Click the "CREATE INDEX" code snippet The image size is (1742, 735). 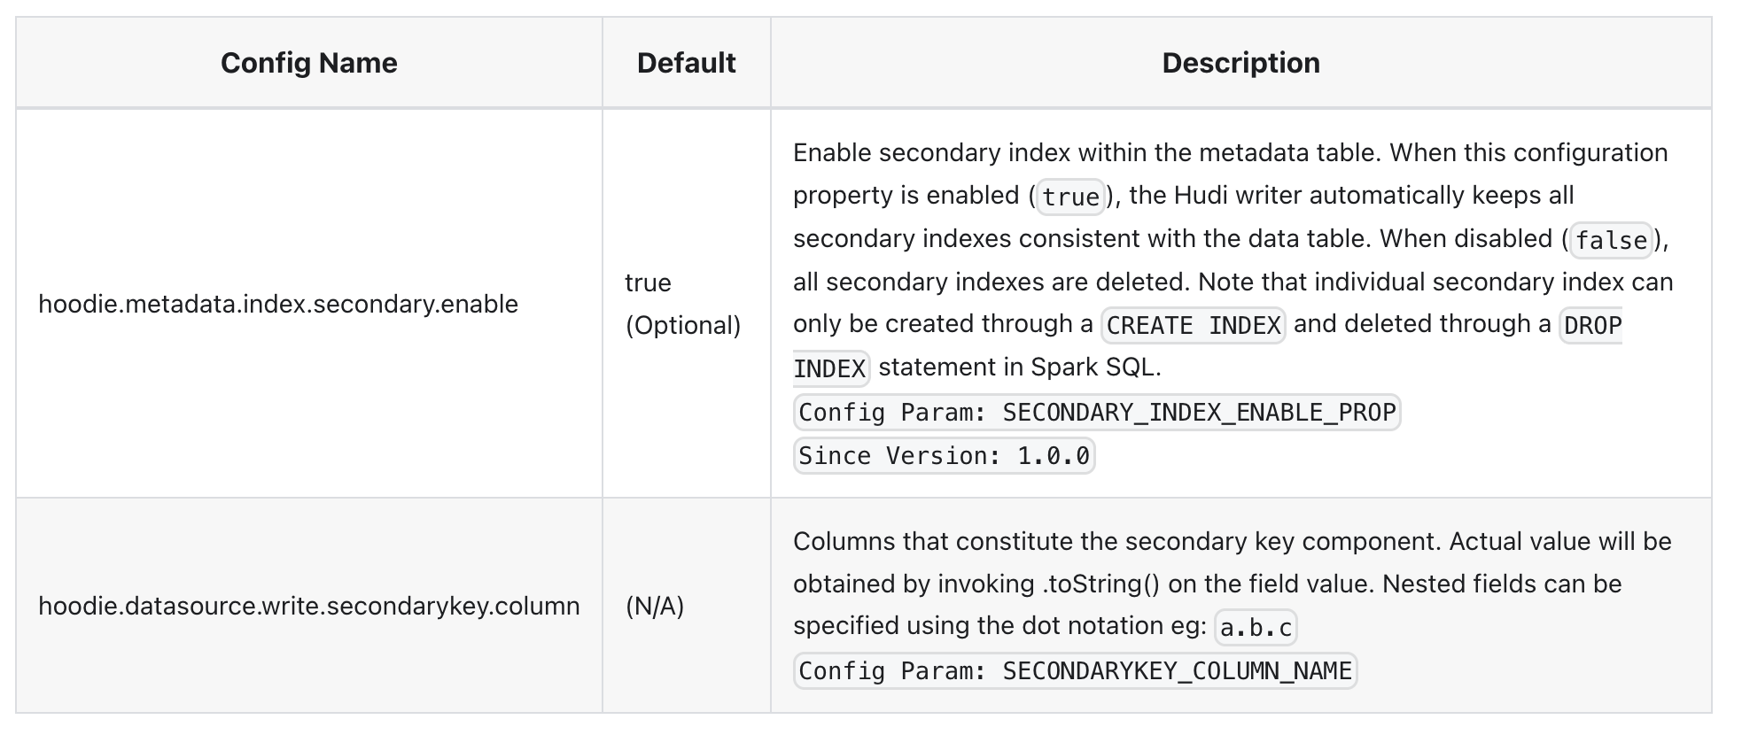[x=1193, y=326]
